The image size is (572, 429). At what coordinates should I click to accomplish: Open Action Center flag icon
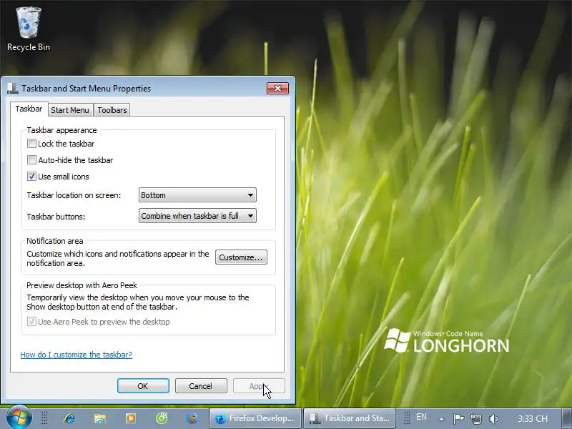458,418
